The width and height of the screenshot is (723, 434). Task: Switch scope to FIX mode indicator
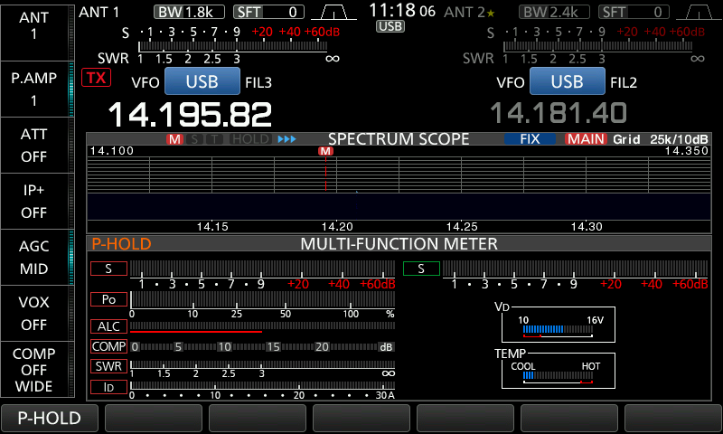pyautogui.click(x=530, y=139)
